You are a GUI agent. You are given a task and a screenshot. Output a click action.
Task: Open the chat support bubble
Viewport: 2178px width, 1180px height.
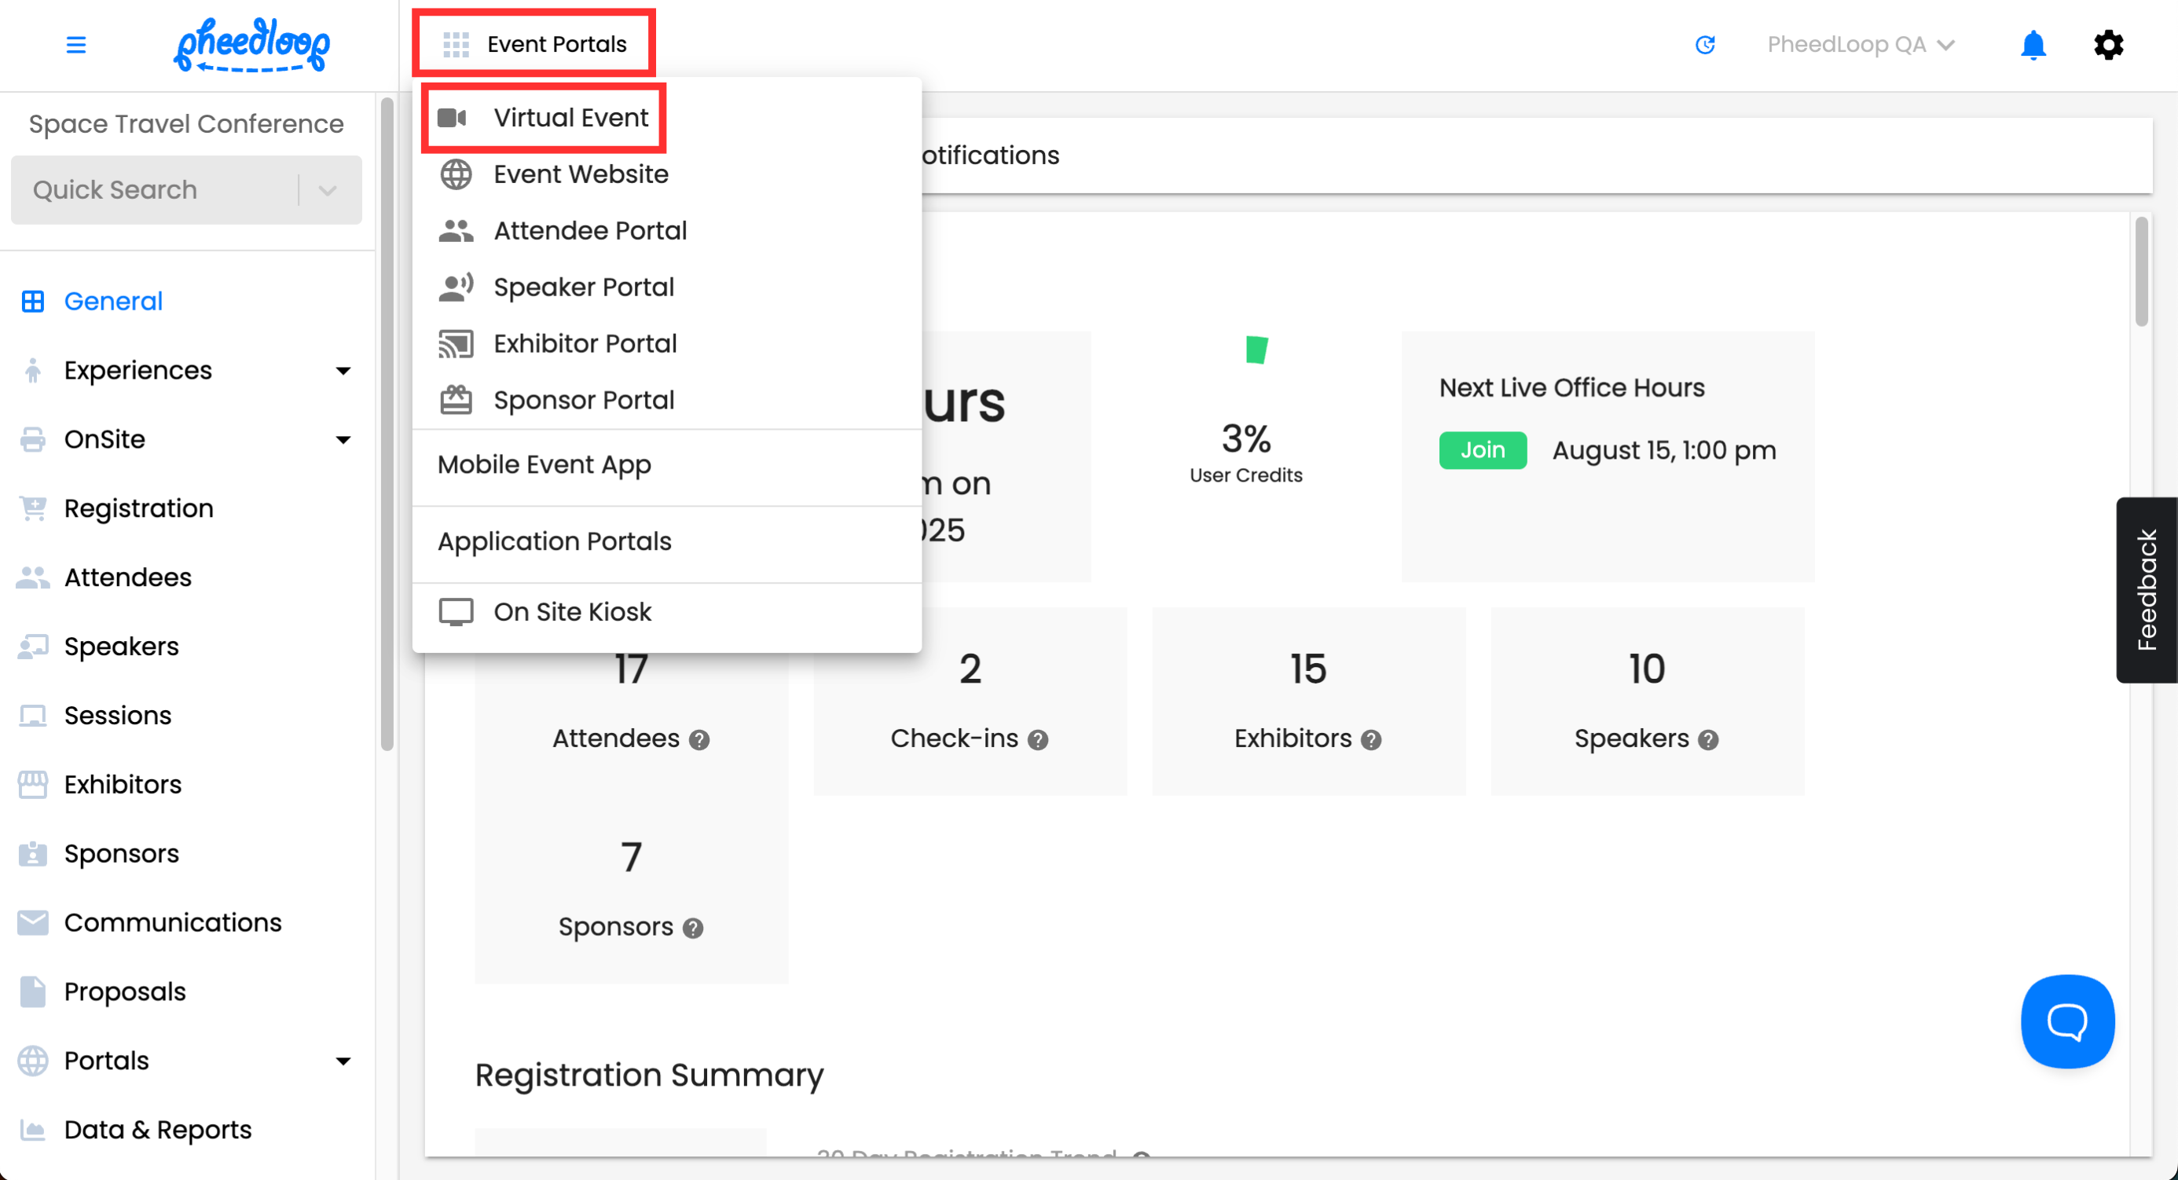pyautogui.click(x=2067, y=1021)
